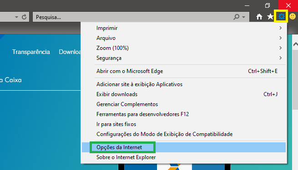Minimize the Internet Explorer window
This screenshot has height=170, width=298.
click(x=247, y=6)
